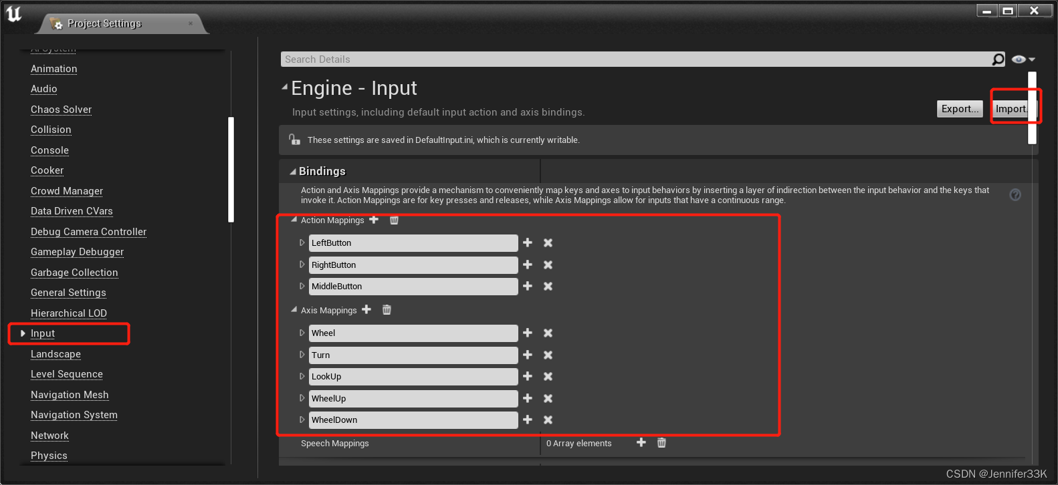Add a new Action Mapping with plus icon
The image size is (1058, 485).
coord(374,220)
